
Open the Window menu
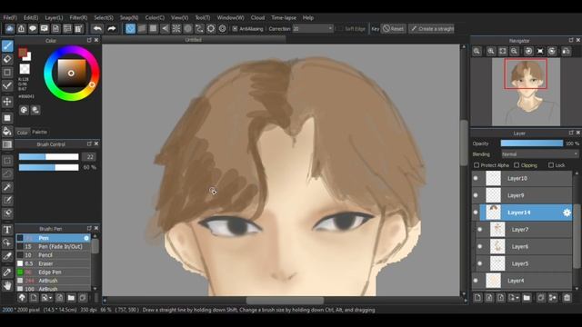(230, 17)
